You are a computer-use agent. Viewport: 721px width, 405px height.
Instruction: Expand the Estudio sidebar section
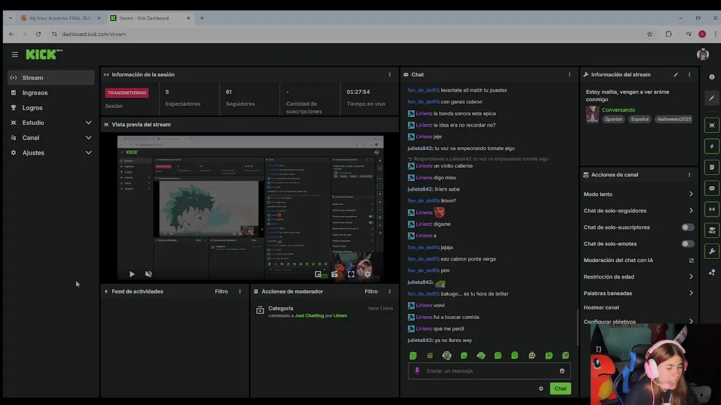point(88,123)
